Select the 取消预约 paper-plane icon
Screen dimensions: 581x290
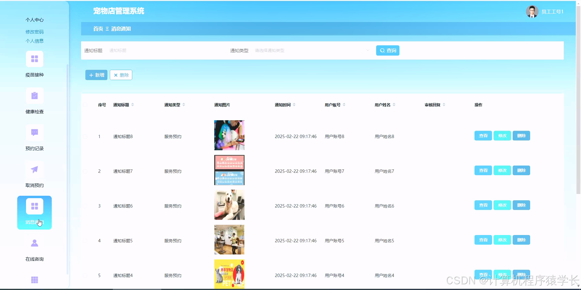[x=34, y=169]
